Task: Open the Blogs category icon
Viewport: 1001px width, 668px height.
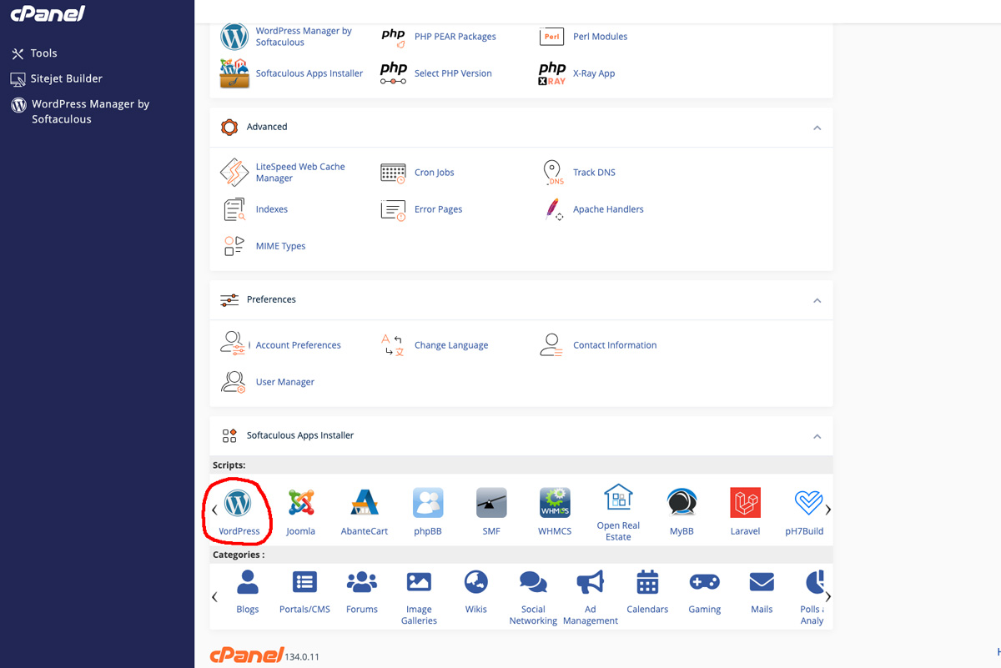Action: point(248,581)
